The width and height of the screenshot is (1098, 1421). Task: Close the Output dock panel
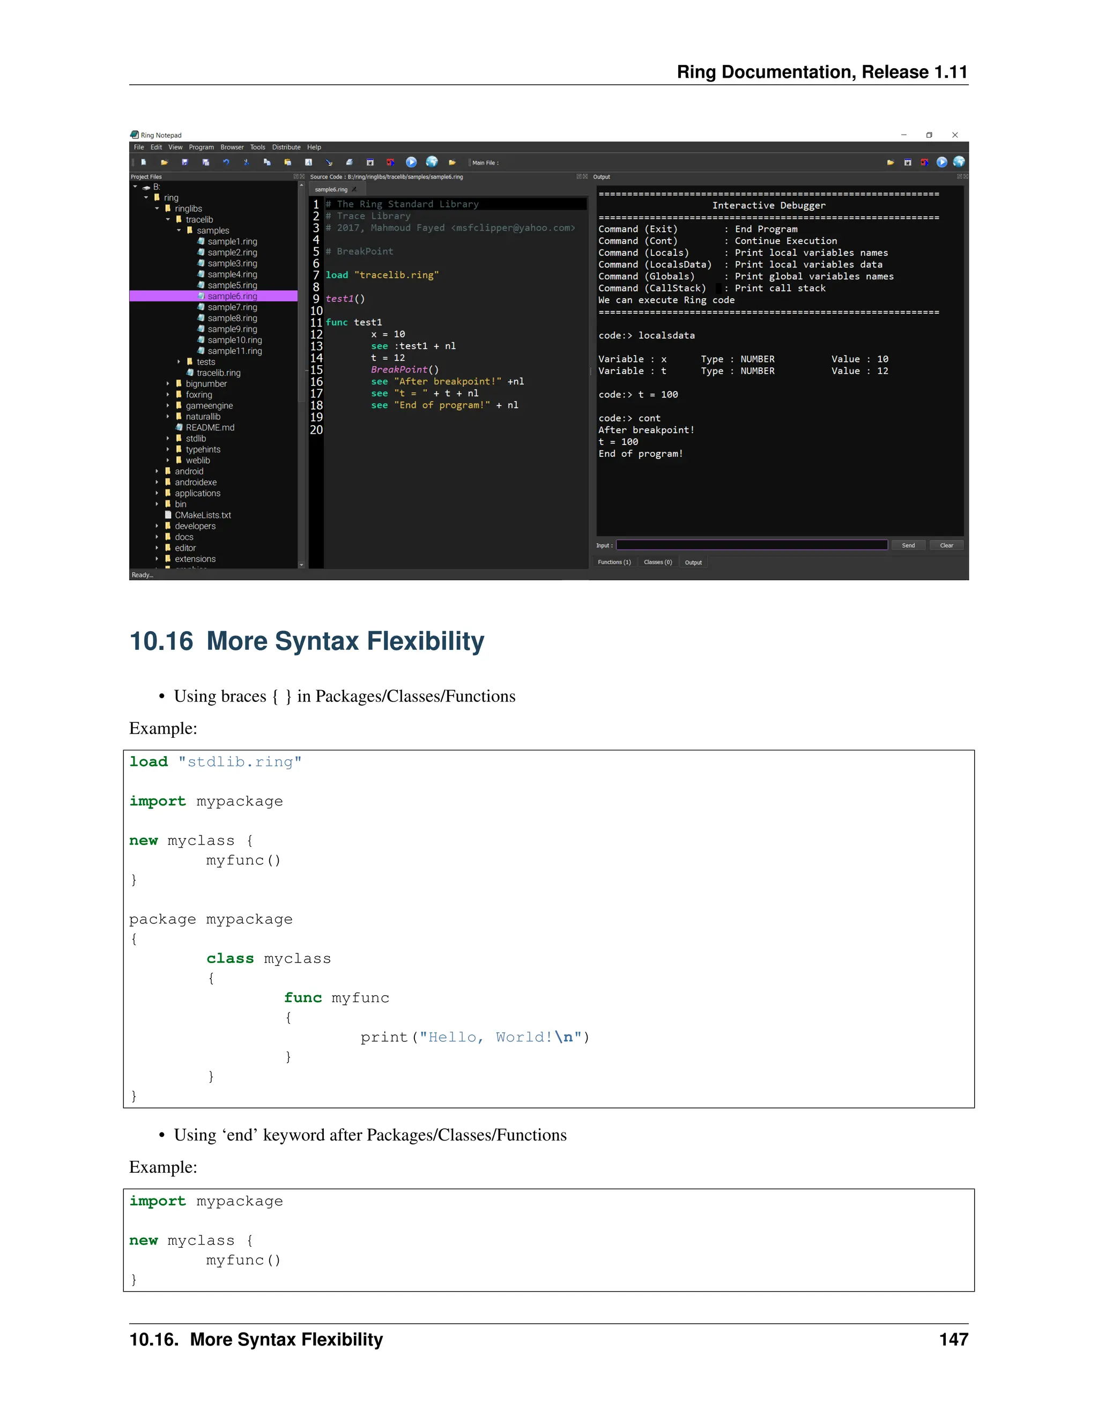pyautogui.click(x=965, y=176)
